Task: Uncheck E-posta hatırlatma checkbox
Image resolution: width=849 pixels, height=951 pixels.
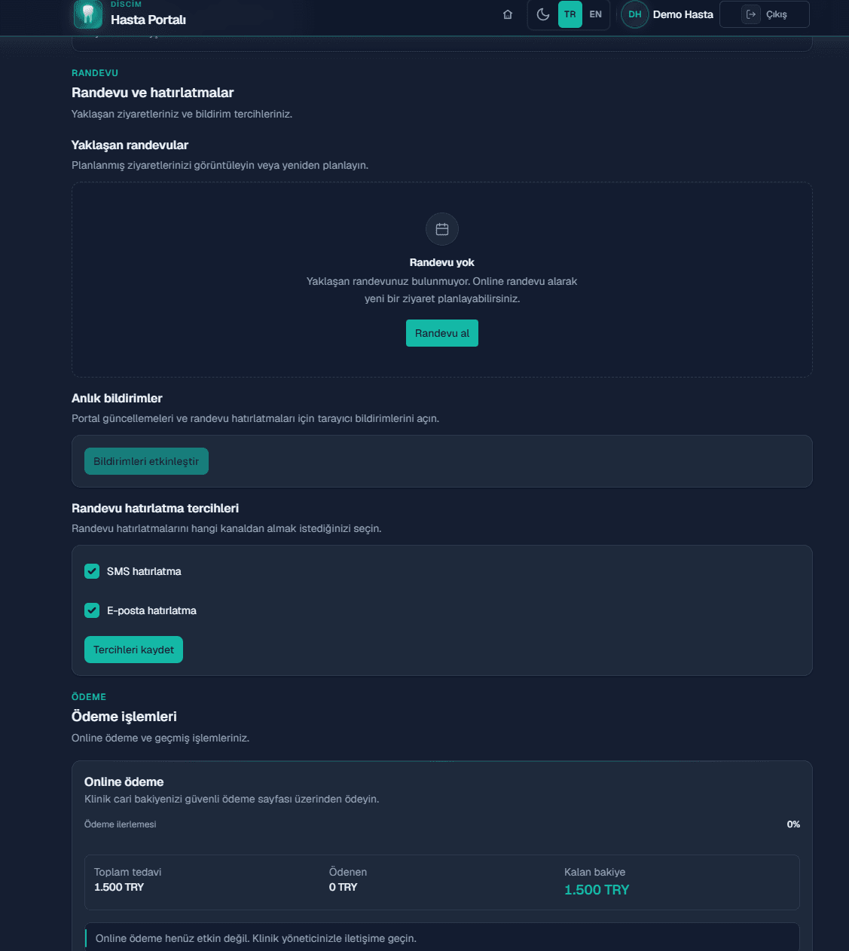Action: tap(92, 610)
